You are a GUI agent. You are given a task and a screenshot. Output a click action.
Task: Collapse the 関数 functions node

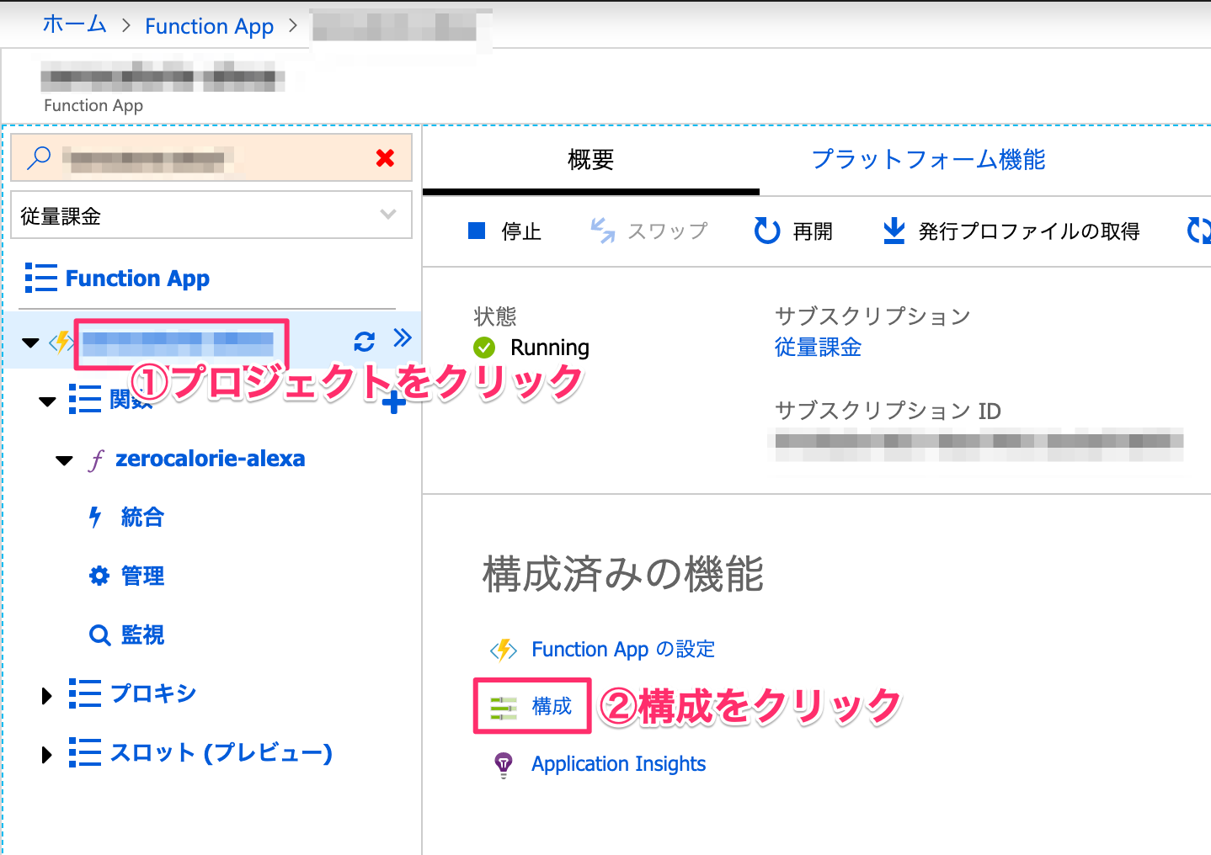point(47,401)
